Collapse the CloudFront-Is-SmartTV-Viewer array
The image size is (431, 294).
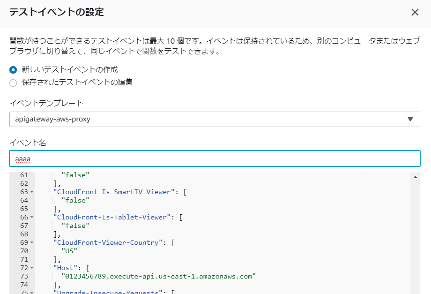click(31, 191)
